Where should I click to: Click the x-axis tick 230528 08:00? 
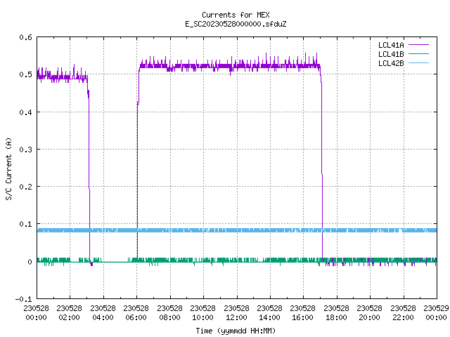click(169, 312)
